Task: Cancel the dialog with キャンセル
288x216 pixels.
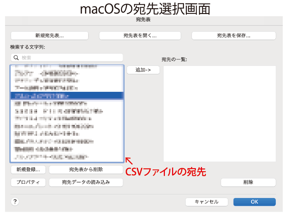Action: coord(207,202)
